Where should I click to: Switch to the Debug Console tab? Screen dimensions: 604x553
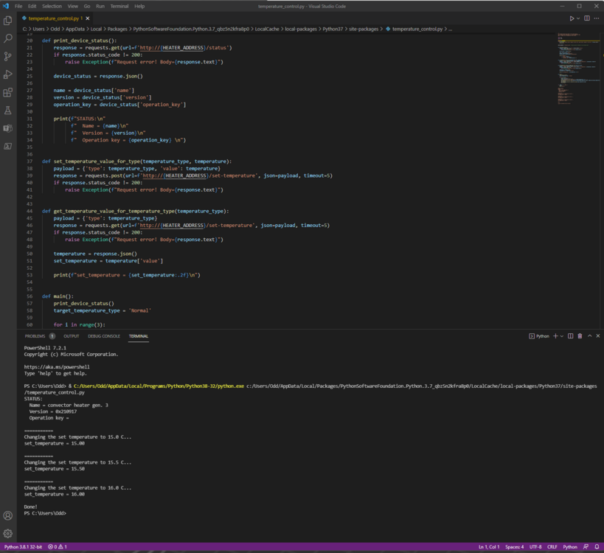click(x=104, y=336)
